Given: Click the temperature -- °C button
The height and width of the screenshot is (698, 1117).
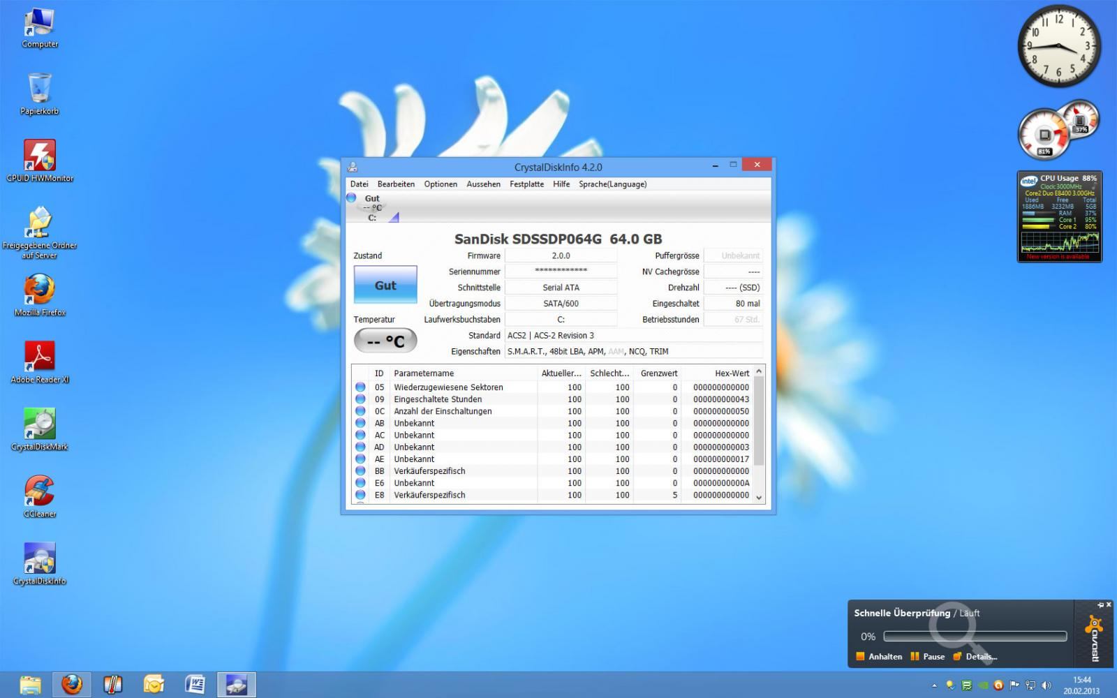Looking at the screenshot, I should (x=385, y=341).
